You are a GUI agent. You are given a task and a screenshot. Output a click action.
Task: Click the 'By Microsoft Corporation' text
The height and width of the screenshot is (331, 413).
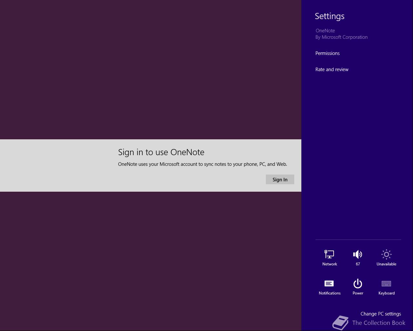pyautogui.click(x=341, y=37)
